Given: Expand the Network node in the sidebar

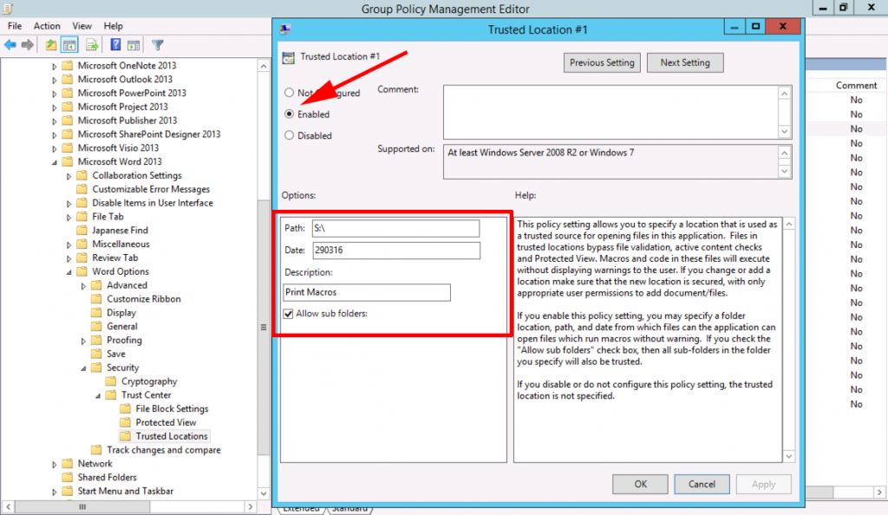Looking at the screenshot, I should pos(54,463).
